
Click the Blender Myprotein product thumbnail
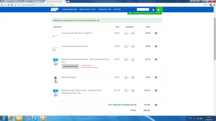56,80
